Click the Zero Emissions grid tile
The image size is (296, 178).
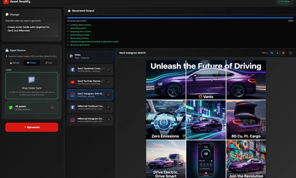coord(166,120)
